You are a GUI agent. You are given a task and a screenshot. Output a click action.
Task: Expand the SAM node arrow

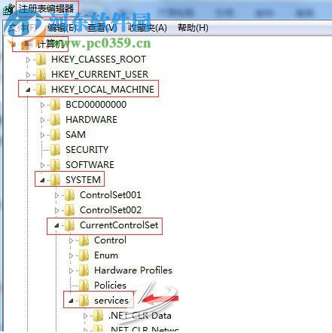(42, 135)
